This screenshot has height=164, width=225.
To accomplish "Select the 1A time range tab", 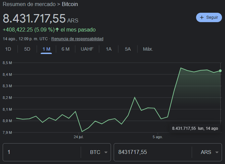I will pyautogui.click(x=109, y=49).
